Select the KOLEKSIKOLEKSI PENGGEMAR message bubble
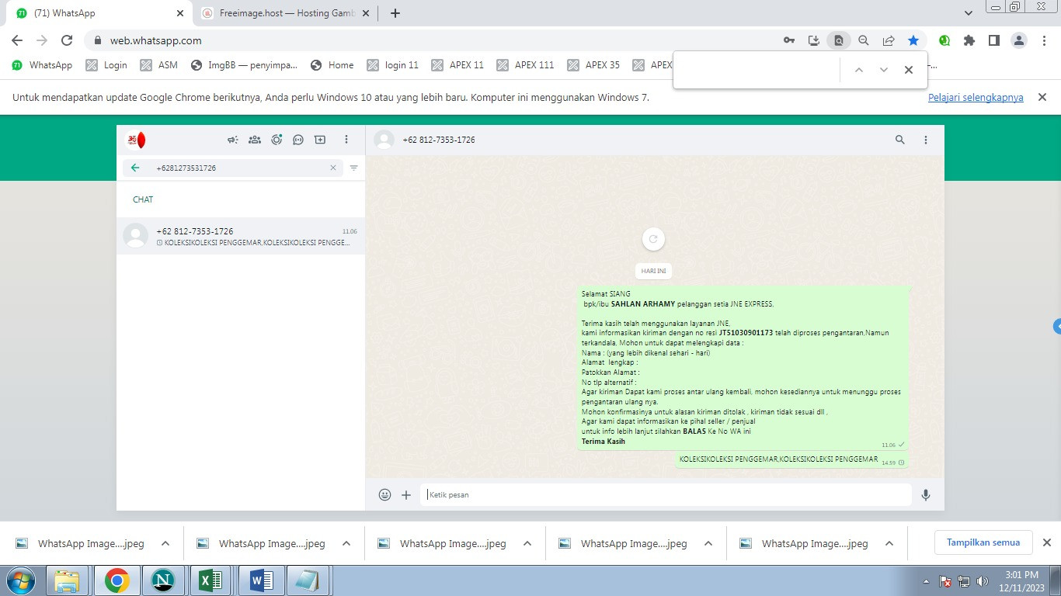The width and height of the screenshot is (1061, 596). (x=791, y=460)
